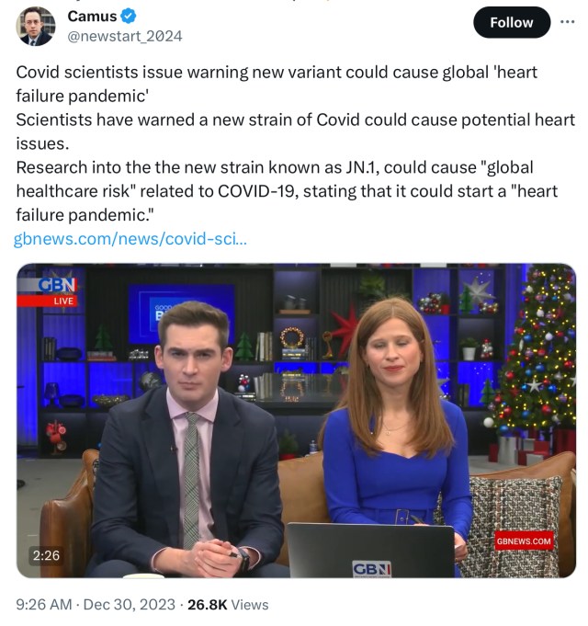View the 26.8K Views count
The width and height of the screenshot is (588, 626).
(228, 605)
